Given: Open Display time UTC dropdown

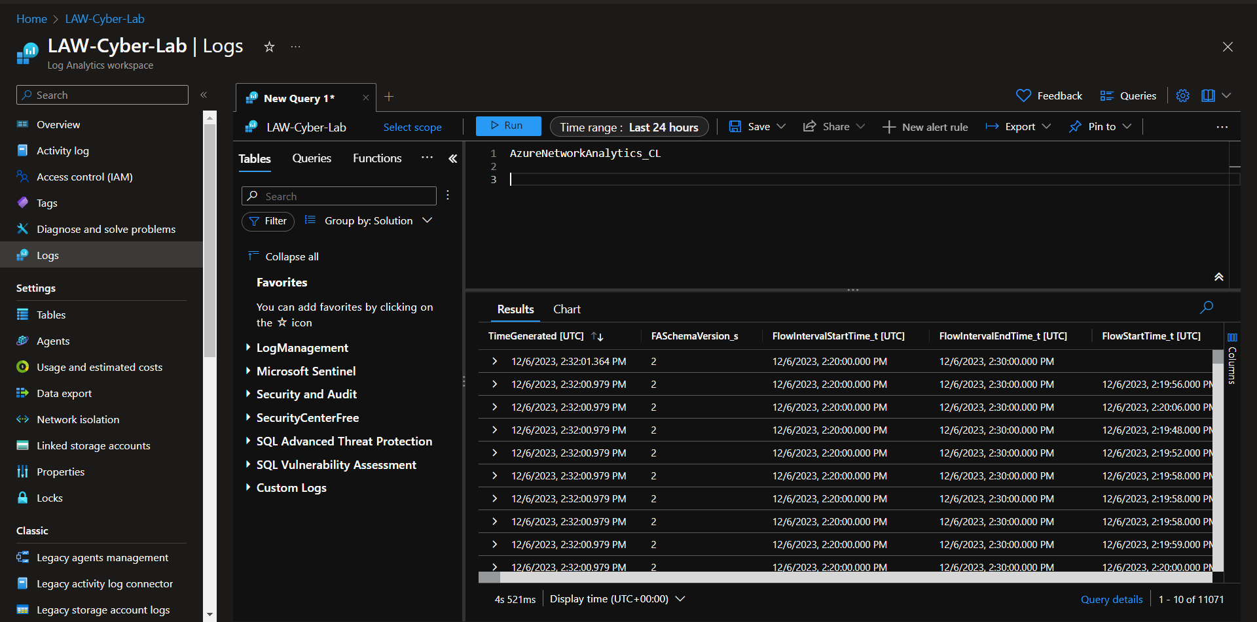Looking at the screenshot, I should pos(617,599).
